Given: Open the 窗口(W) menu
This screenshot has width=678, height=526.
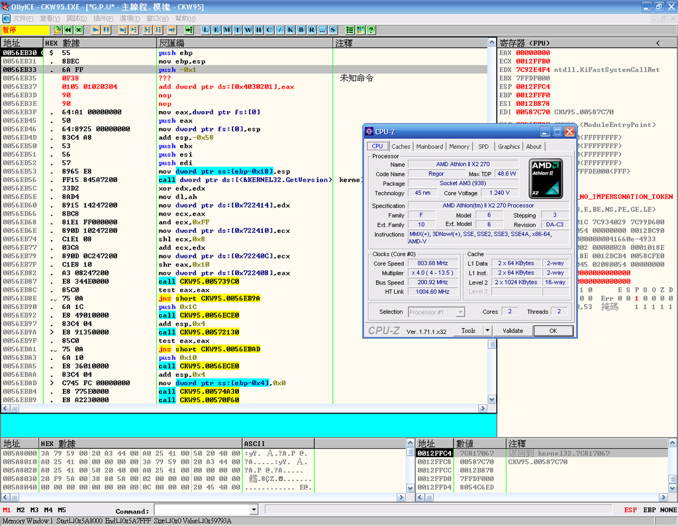Looking at the screenshot, I should tap(158, 19).
